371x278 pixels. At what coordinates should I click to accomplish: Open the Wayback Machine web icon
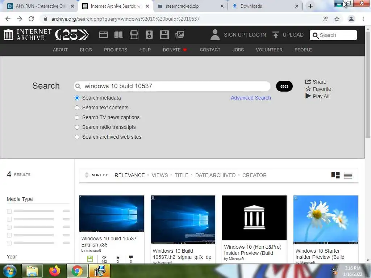click(103, 35)
